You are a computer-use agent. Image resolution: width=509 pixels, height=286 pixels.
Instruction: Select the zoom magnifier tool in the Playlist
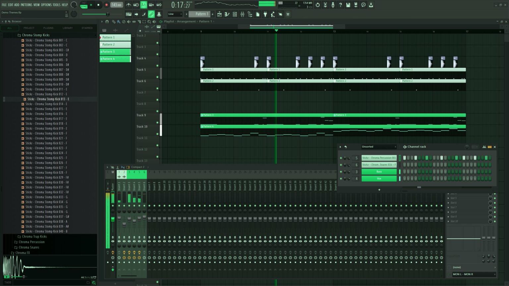[x=149, y=22]
